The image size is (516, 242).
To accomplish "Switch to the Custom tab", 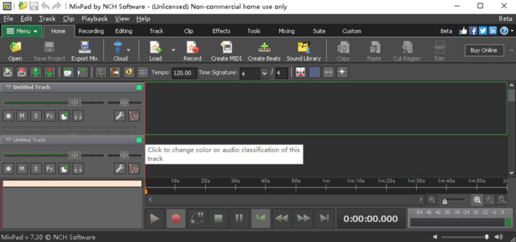I will point(351,31).
